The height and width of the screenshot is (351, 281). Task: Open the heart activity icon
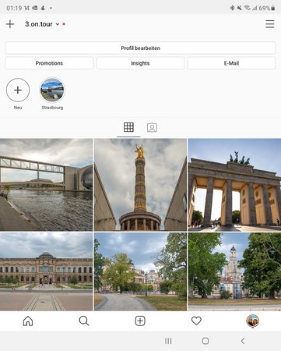pyautogui.click(x=196, y=321)
